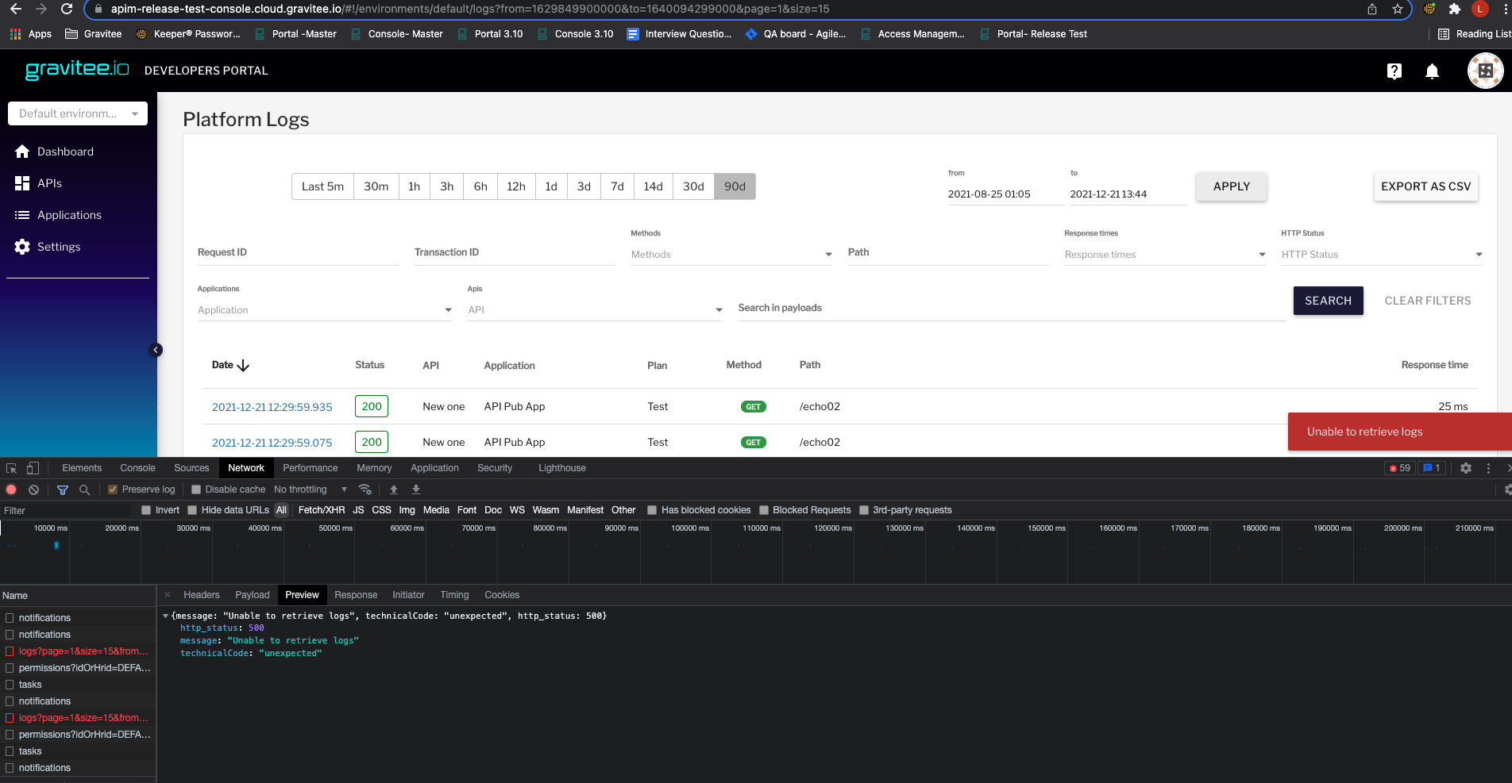Open the notifications bell icon
Viewport: 1512px width, 783px height.
(1432, 71)
